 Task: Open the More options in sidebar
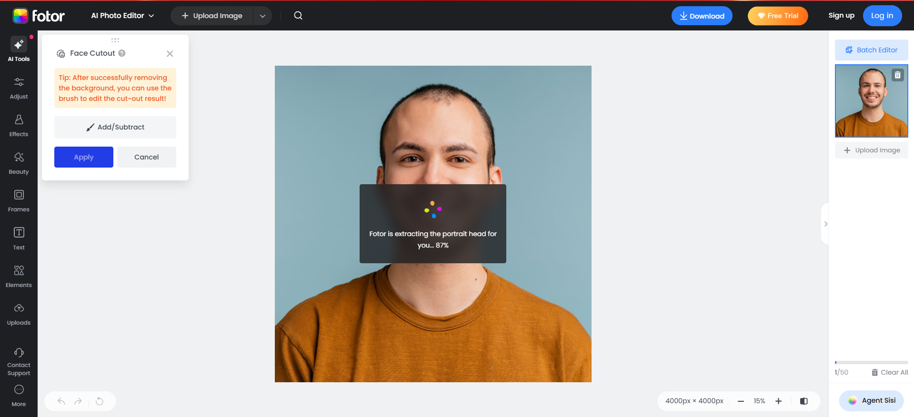[19, 396]
